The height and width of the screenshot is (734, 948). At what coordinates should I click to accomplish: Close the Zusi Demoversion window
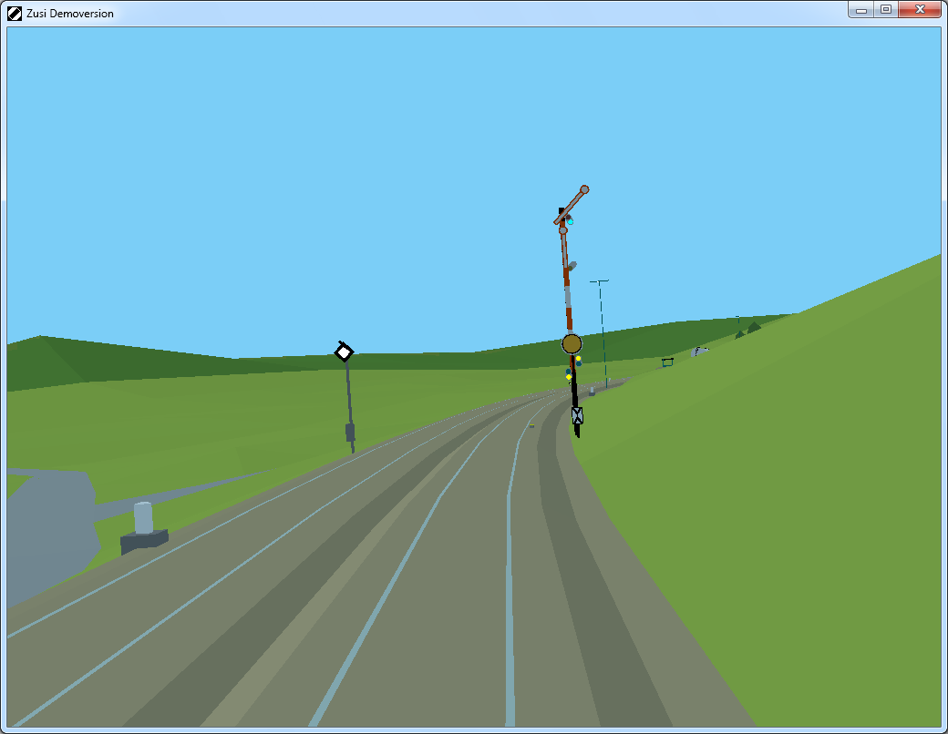(x=920, y=10)
